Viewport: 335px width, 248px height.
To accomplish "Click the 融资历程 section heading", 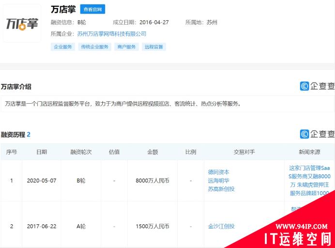I will click(15, 135).
